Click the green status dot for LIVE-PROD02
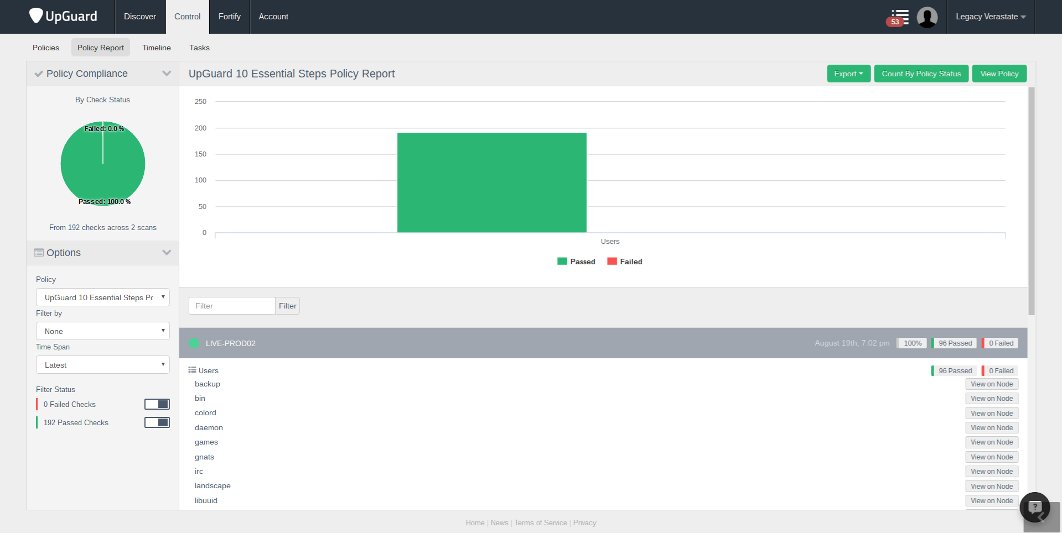1062x533 pixels. [194, 343]
